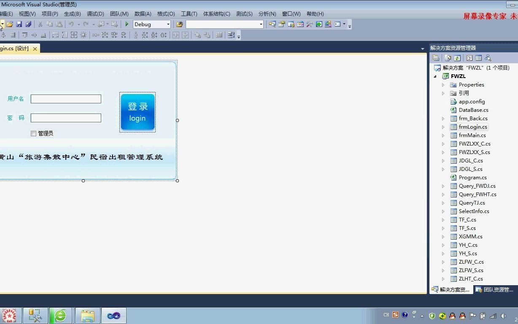This screenshot has height=324, width=518.
Task: Click the Refresh icon in Solution Explorer
Action: click(x=457, y=57)
